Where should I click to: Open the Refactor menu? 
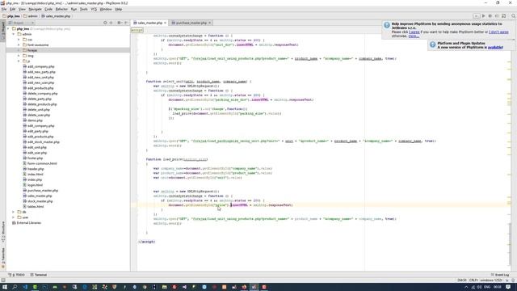point(61,9)
